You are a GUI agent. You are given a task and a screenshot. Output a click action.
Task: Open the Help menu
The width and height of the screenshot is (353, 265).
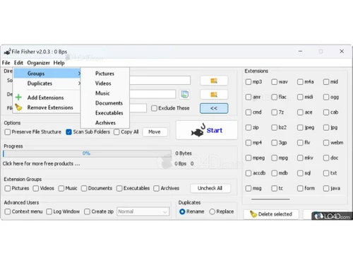59,63
